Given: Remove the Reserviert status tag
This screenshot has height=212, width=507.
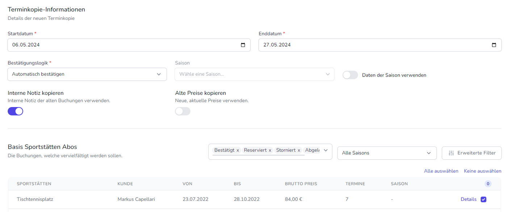Looking at the screenshot, I should (270, 150).
